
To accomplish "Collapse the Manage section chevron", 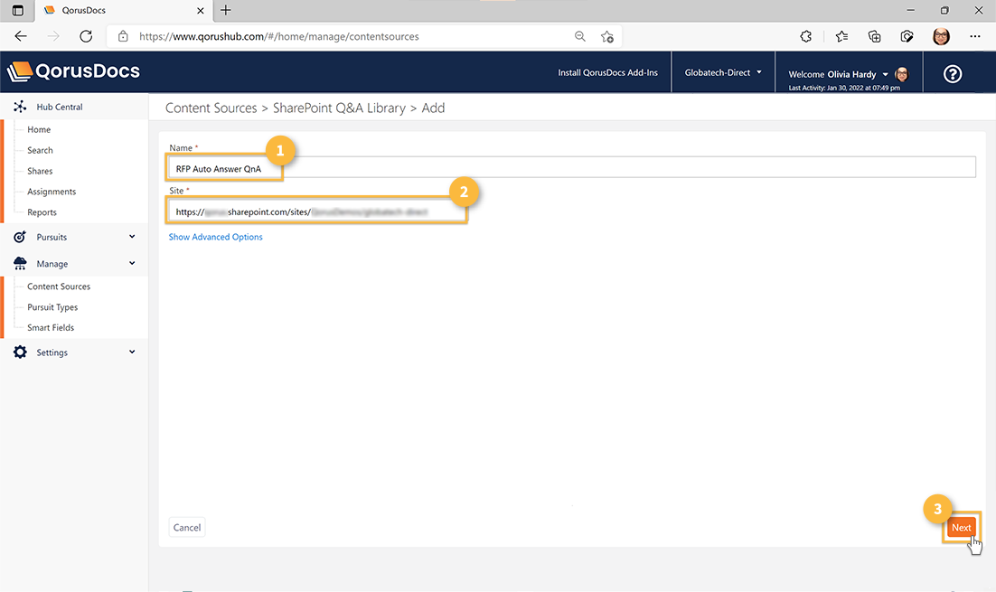I will coord(132,263).
